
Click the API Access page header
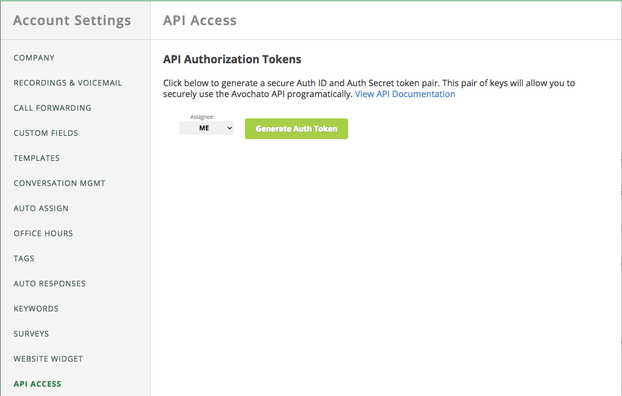(200, 20)
